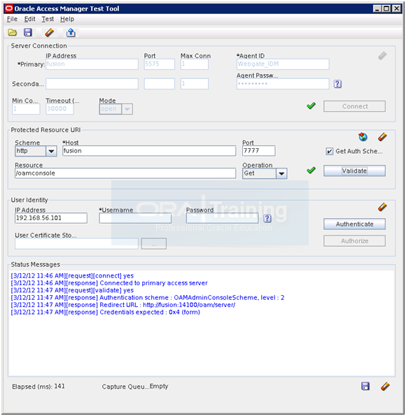This screenshot has width=406, height=416.
Task: Open the Test menu
Action: coord(48,19)
